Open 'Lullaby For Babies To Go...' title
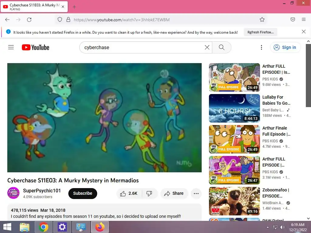The height and width of the screenshot is (233, 311). [x=276, y=100]
